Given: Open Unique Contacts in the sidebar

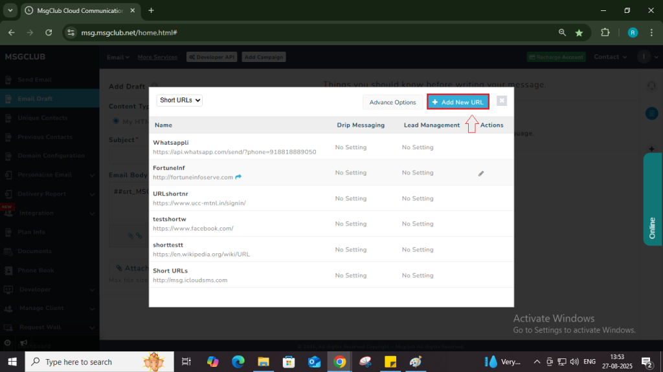Looking at the screenshot, I should pyautogui.click(x=49, y=118).
